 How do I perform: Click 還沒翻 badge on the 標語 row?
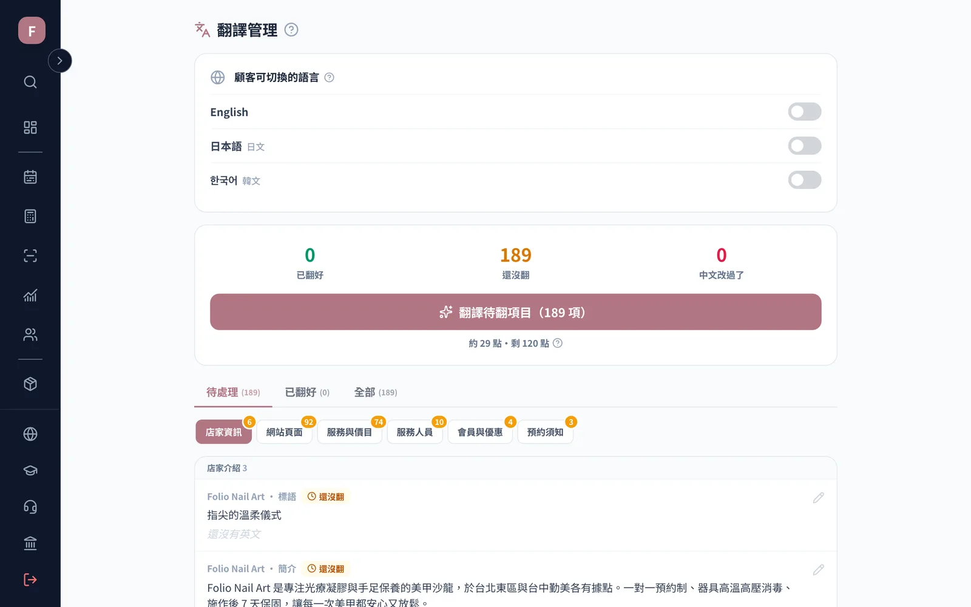coord(326,497)
